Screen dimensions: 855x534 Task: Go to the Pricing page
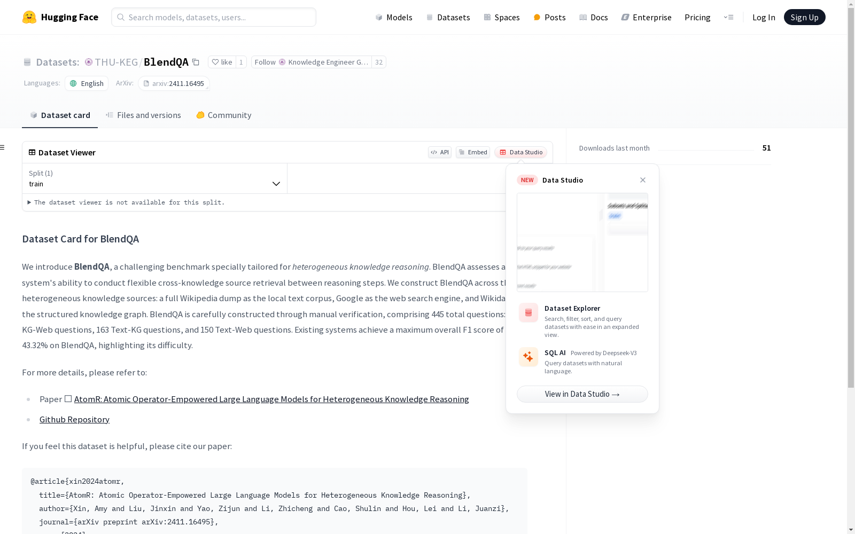[x=697, y=17]
